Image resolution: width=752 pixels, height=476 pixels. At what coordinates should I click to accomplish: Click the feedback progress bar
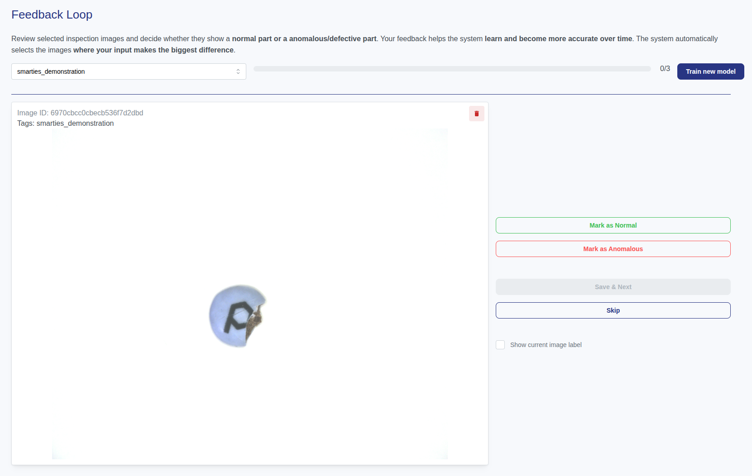[452, 69]
